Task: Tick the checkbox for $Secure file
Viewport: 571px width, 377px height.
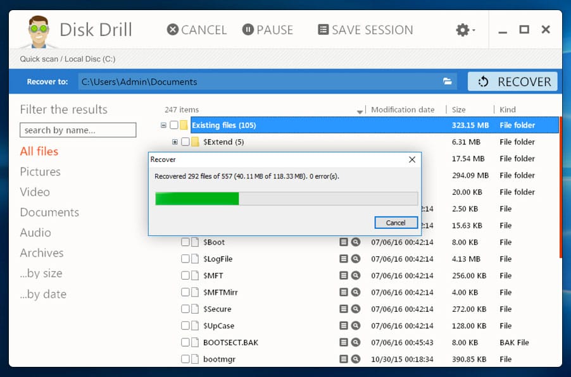Action: [x=185, y=309]
